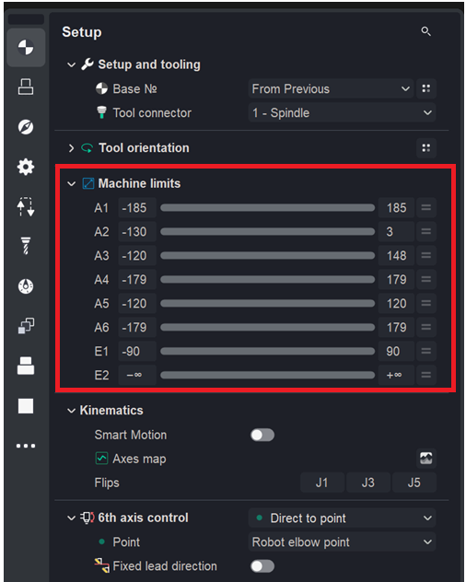The image size is (466, 582).
Task: Select the compass icon in left sidebar
Action: 26,127
